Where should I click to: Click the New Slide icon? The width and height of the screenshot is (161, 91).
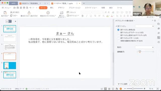coord(62,13)
